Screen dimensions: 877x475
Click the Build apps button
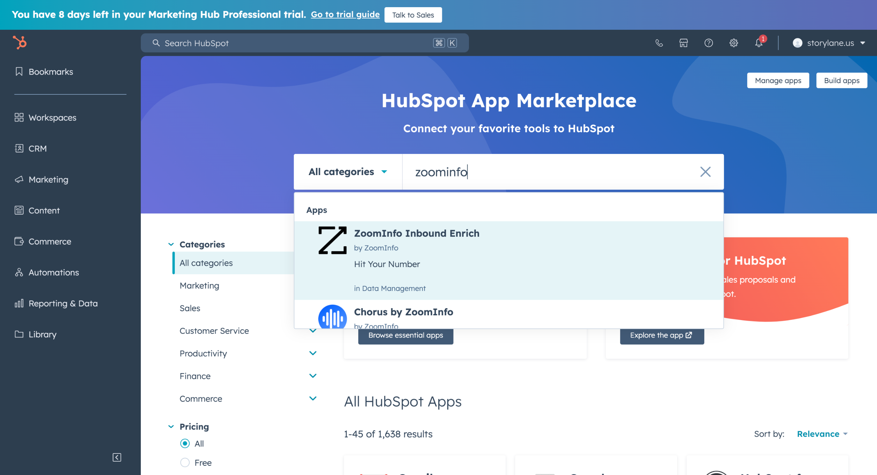[x=842, y=80]
